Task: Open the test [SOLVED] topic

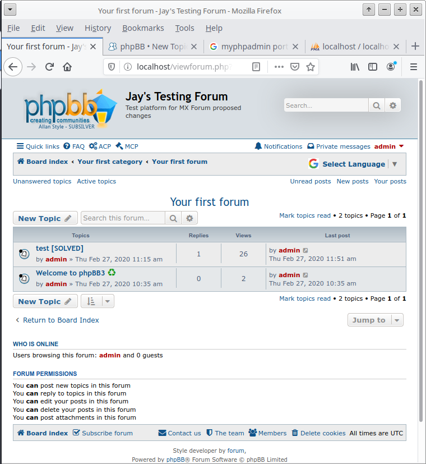Action: pyautogui.click(x=60, y=249)
